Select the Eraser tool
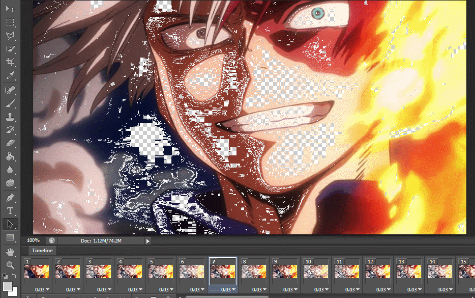The image size is (475, 298). [x=10, y=143]
